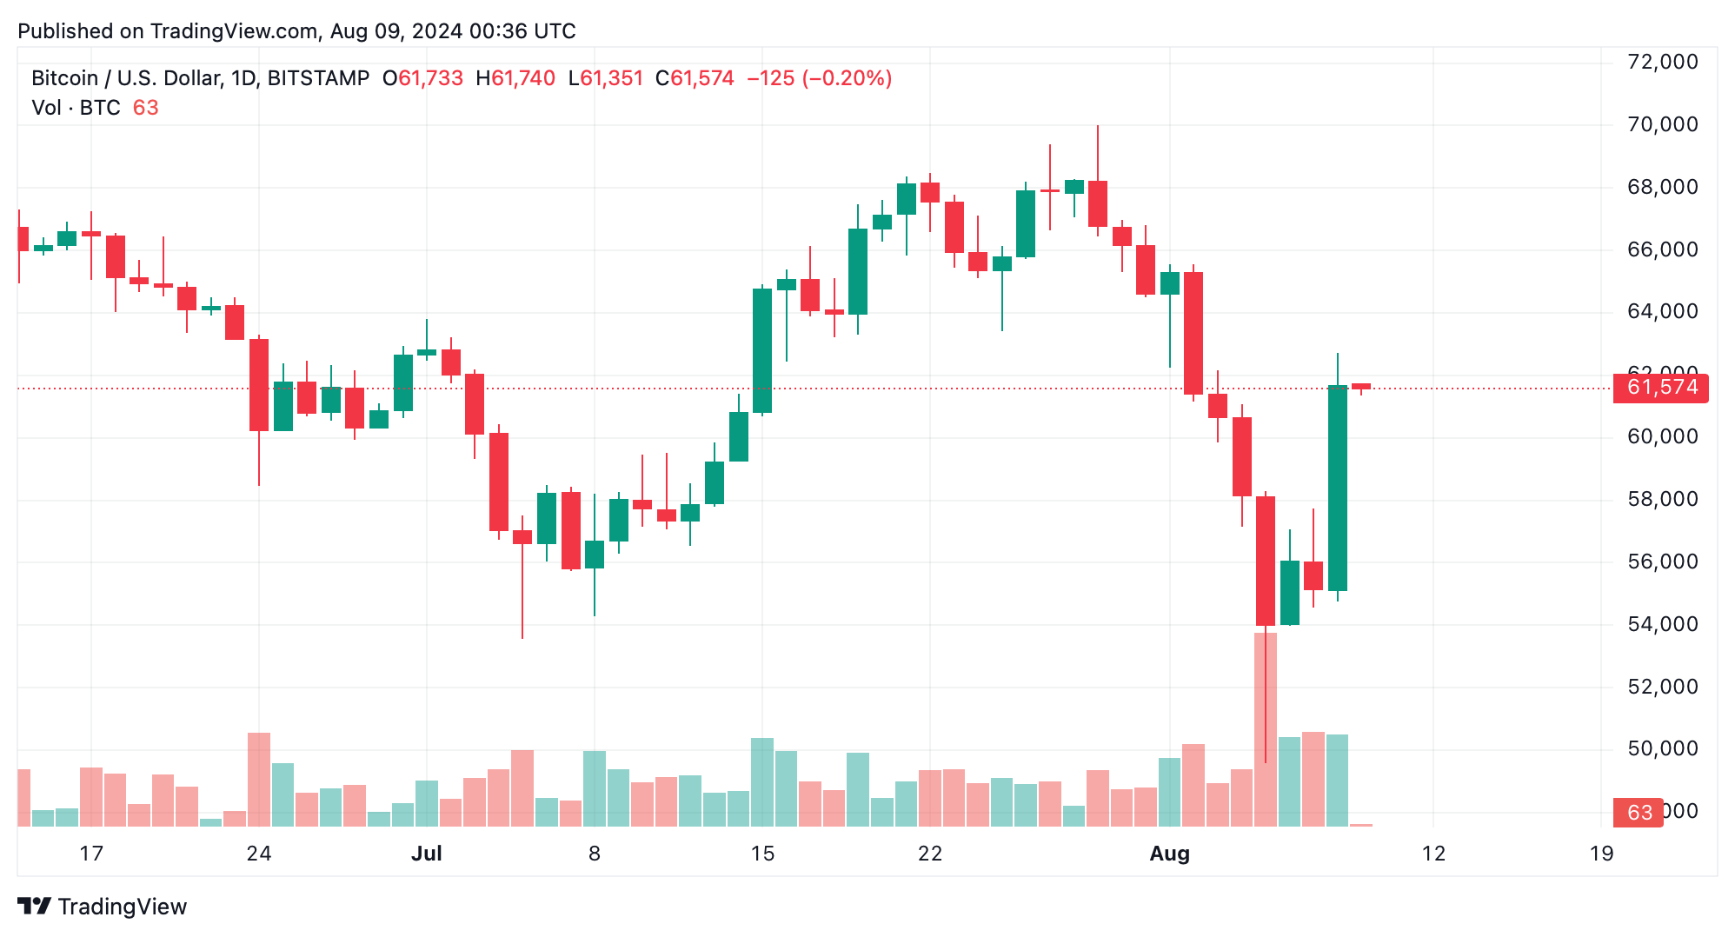Viewport: 1735px width, 937px height.
Task: Click the large green candle before the last bar
Action: coord(1338,487)
